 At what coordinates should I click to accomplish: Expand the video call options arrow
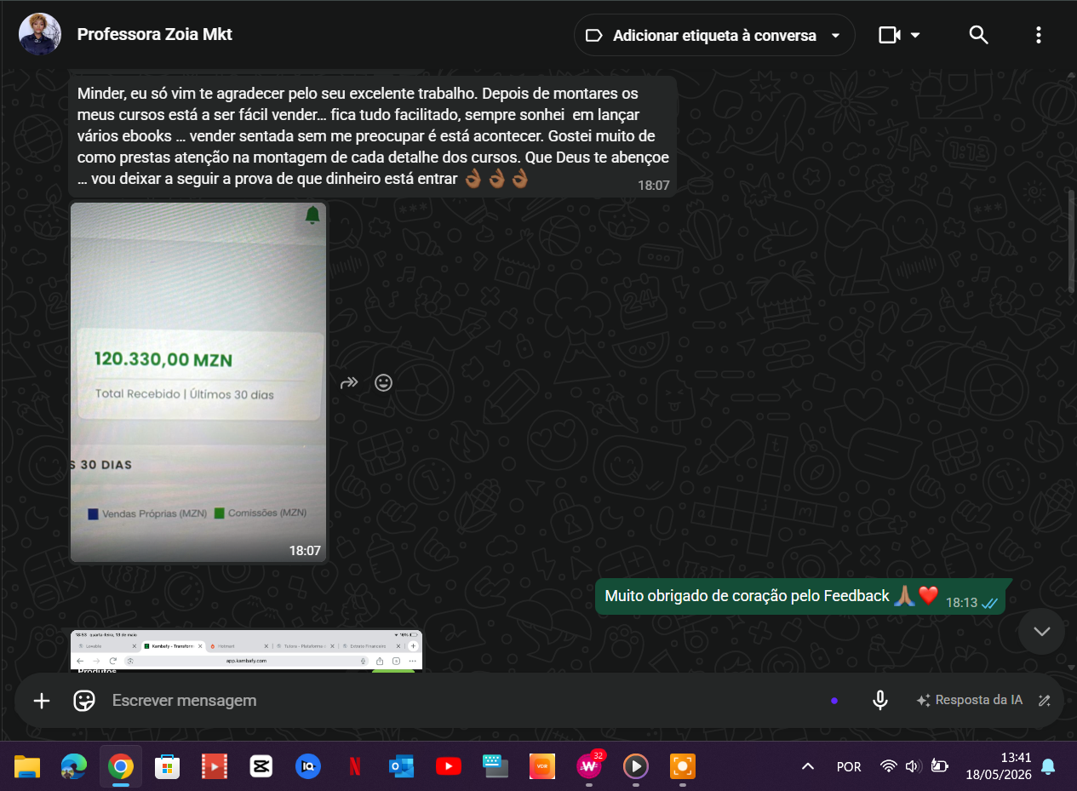[915, 35]
